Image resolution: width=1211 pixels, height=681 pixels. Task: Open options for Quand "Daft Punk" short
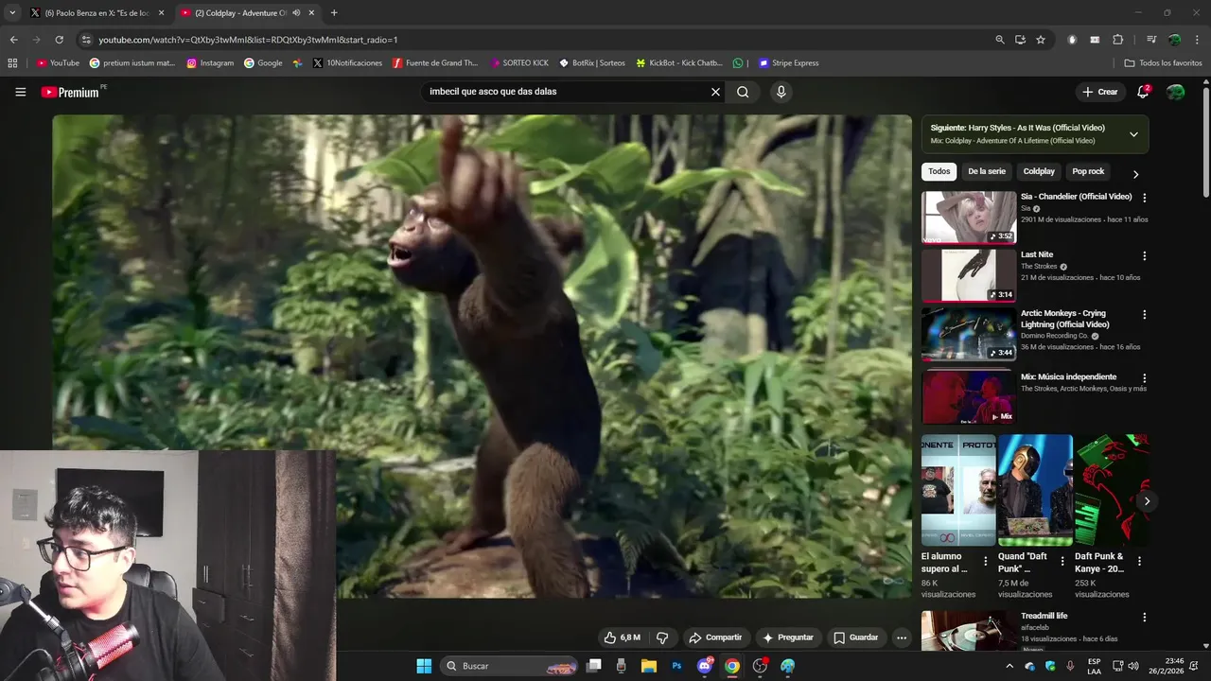tap(1062, 561)
